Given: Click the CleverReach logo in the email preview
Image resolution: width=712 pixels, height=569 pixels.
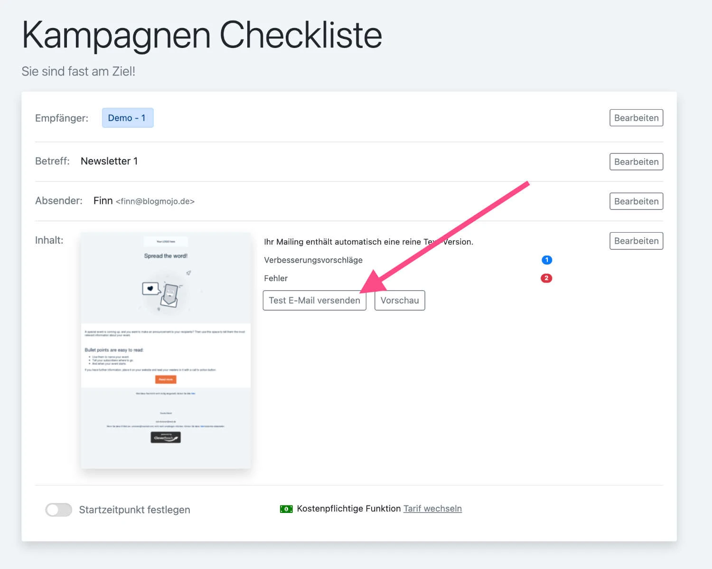Looking at the screenshot, I should click(x=165, y=437).
